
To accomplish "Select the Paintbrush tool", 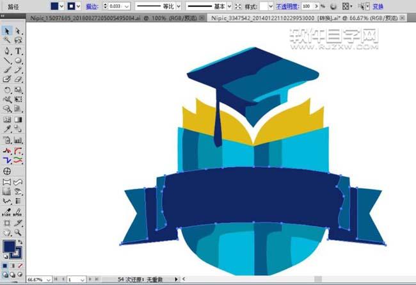I will pos(7,70).
